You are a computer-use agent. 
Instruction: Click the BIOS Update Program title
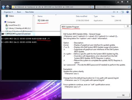pyautogui.click(x=70, y=27)
